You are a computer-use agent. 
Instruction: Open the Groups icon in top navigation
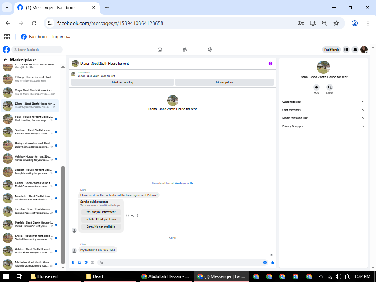210,50
